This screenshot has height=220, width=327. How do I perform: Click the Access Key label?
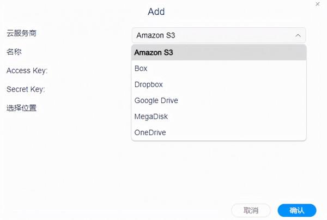[x=27, y=70]
